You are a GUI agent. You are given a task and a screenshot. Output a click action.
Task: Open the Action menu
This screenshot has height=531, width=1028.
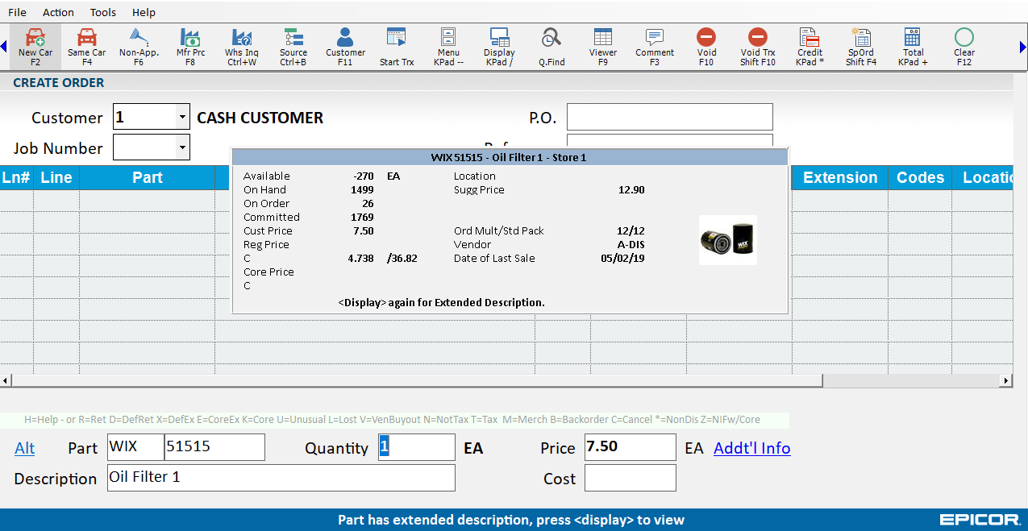coord(58,12)
